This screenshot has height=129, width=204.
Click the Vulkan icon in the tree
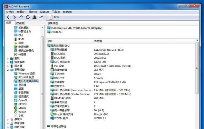[15, 112]
